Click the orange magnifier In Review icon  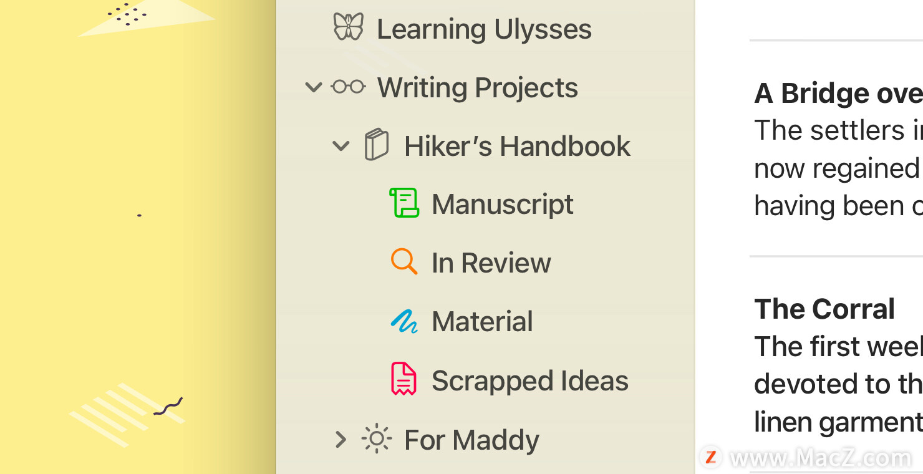point(404,261)
